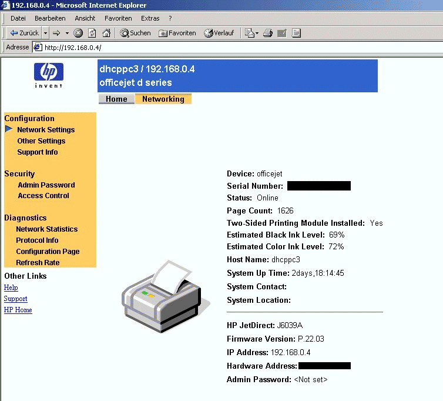This screenshot has width=443, height=401.
Task: Open the Favoriten toolbar button
Action: tap(177, 33)
